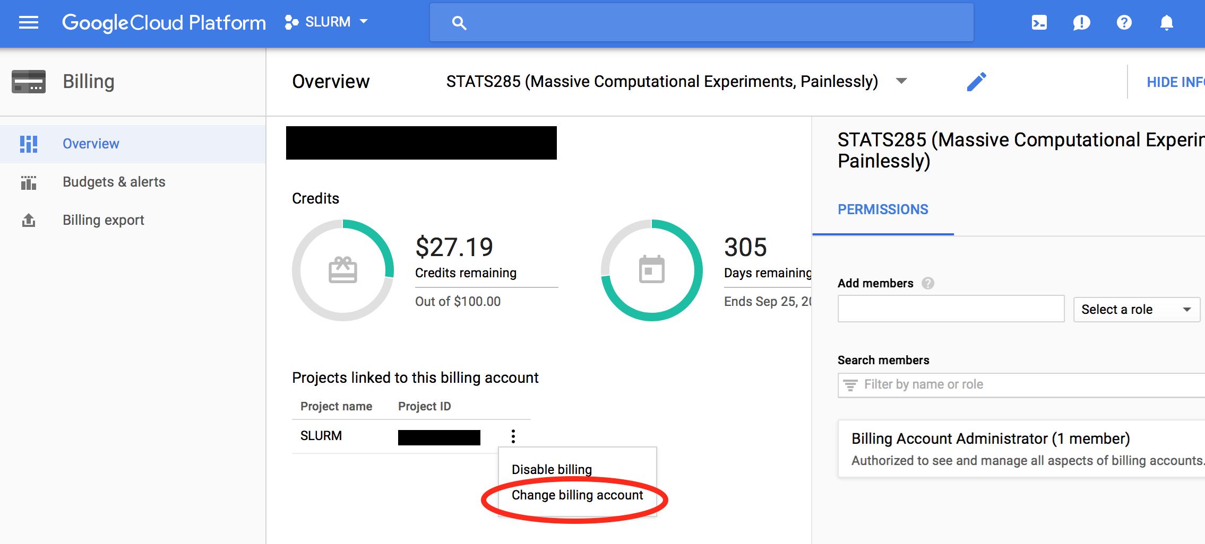This screenshot has height=544, width=1205.
Task: Click the Billing credit card icon
Action: 29,82
